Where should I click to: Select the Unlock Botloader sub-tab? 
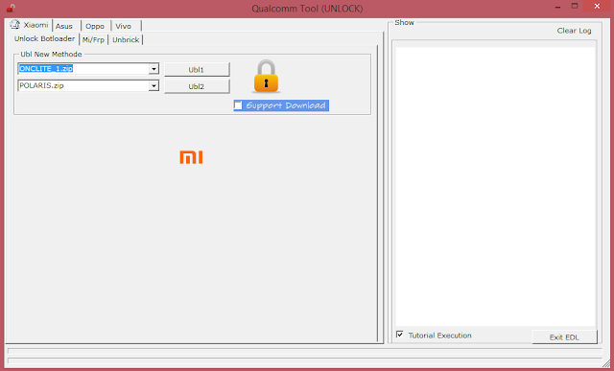[x=44, y=38]
